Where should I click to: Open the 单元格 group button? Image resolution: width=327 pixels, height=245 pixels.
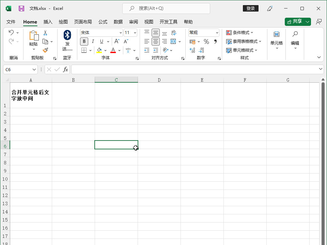point(276,40)
